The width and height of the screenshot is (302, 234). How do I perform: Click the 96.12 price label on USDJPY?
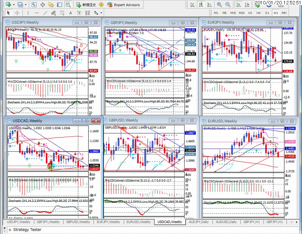click(93, 37)
